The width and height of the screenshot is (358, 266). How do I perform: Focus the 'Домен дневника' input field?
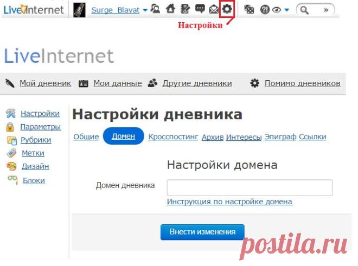point(250,187)
